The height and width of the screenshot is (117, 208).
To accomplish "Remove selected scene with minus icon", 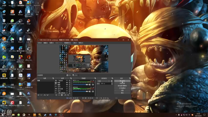I will click(x=41, y=95).
